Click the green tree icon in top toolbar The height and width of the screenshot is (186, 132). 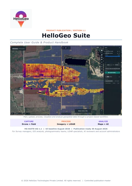click(69, 48)
